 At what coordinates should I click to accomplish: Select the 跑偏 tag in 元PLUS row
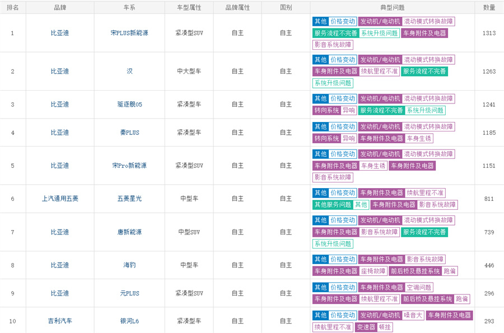pos(462,299)
